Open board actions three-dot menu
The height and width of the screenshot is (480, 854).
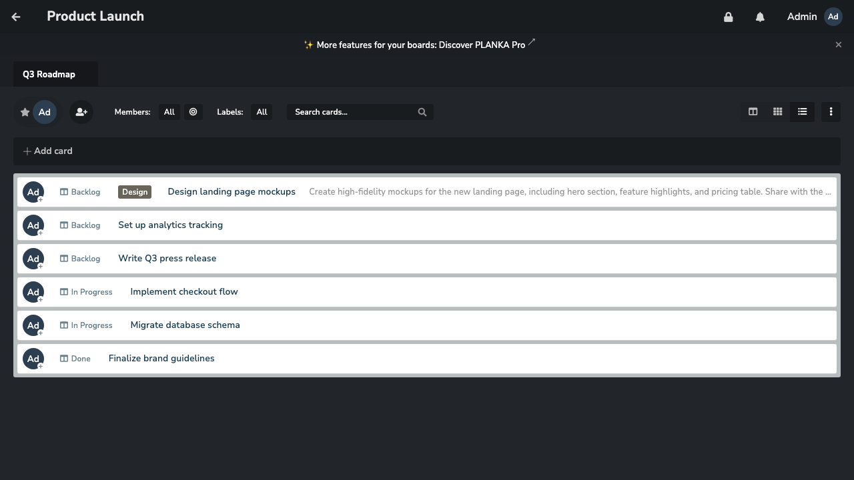pyautogui.click(x=831, y=112)
